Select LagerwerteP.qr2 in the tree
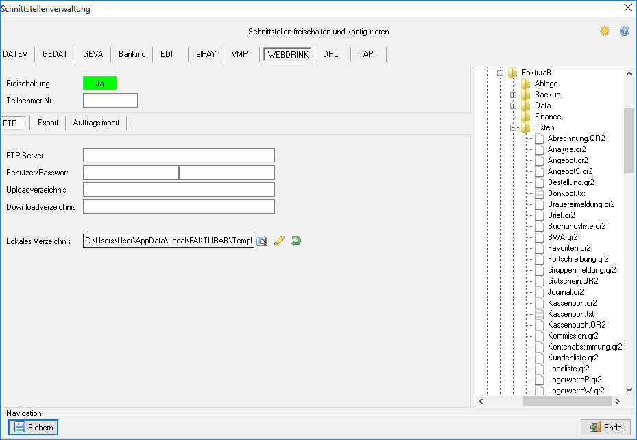Viewport: 637px width, 440px height. coord(575,380)
